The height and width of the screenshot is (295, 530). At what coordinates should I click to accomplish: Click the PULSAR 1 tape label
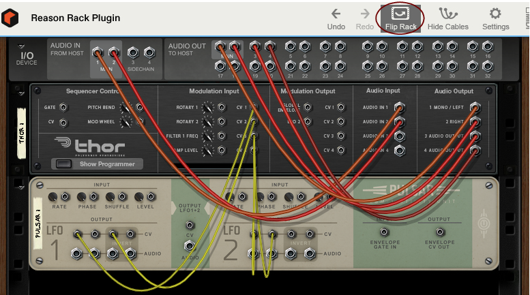(38, 223)
